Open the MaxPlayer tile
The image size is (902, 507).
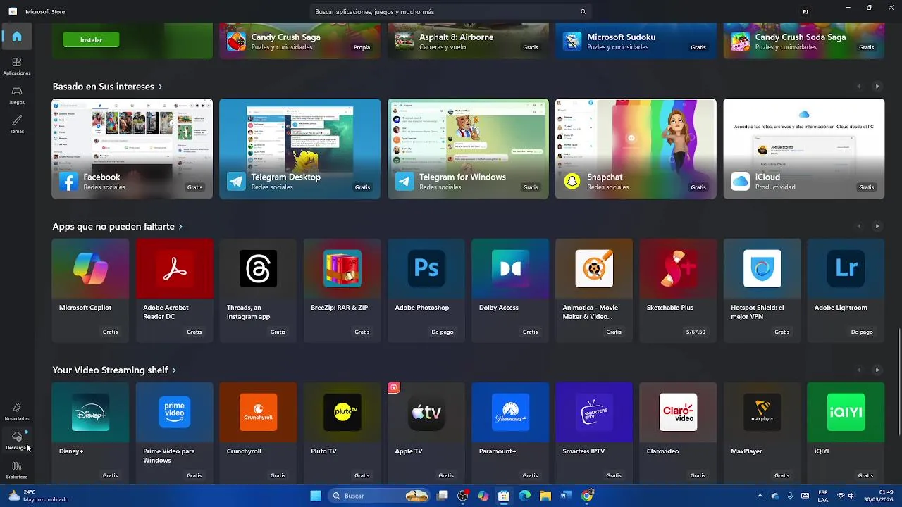pyautogui.click(x=762, y=433)
